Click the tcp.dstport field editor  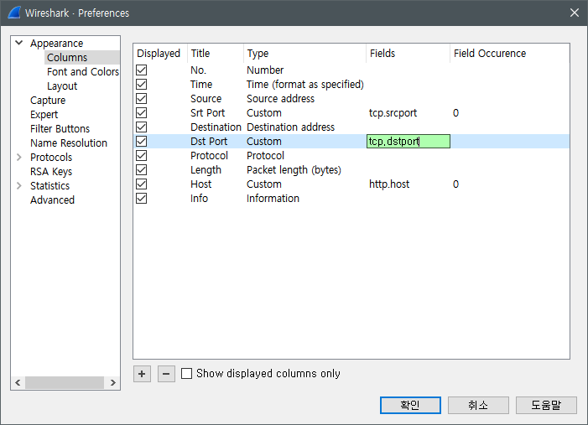point(408,142)
